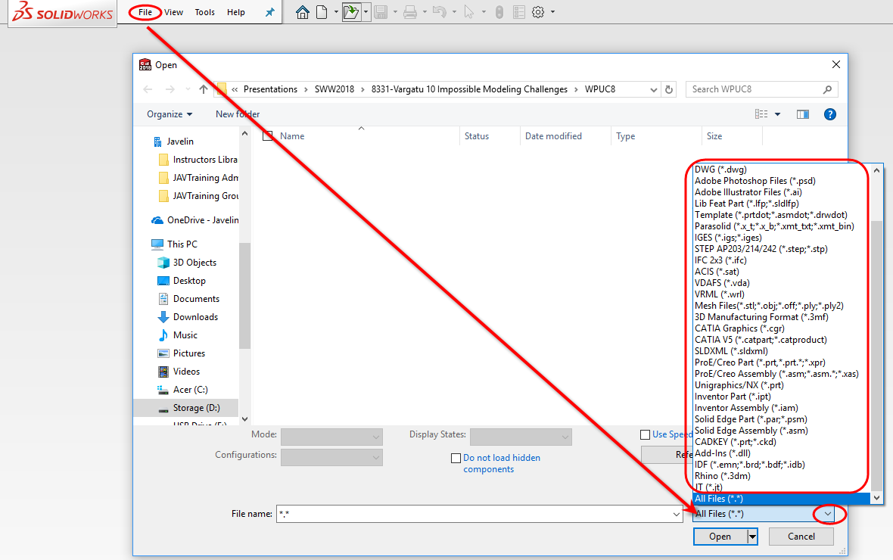Enable the Use Speedpak checkbox
This screenshot has width=893, height=560.
point(646,434)
